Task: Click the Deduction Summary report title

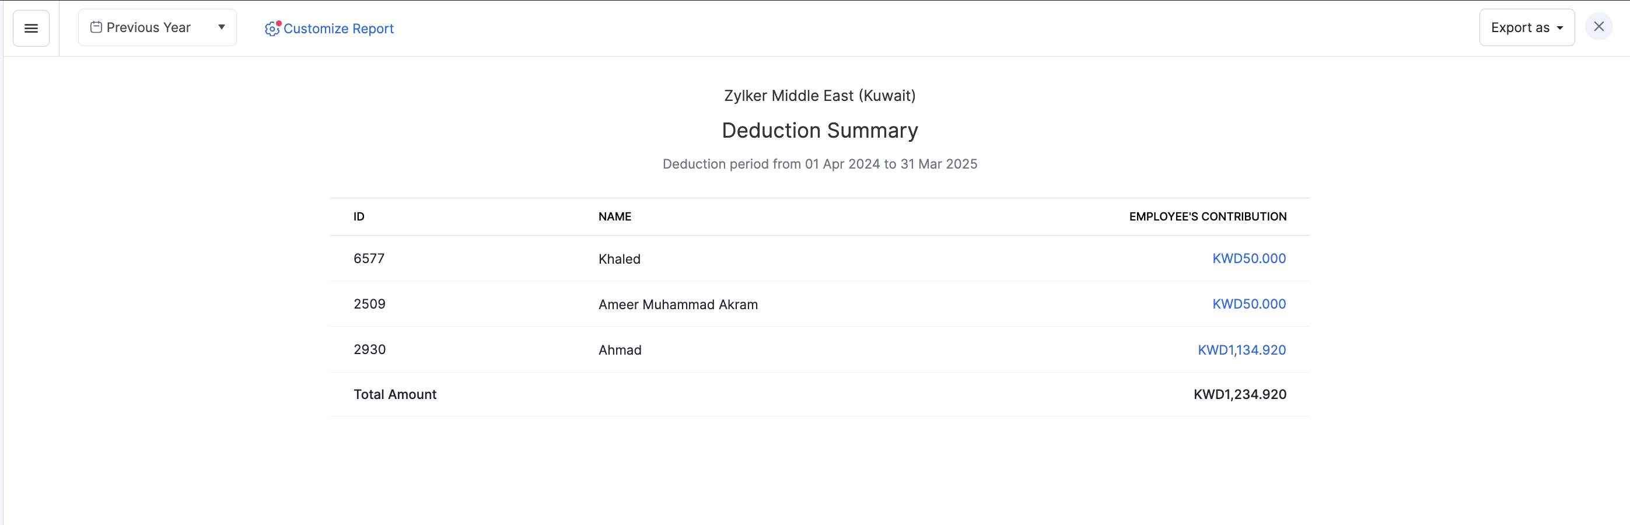Action: click(820, 130)
